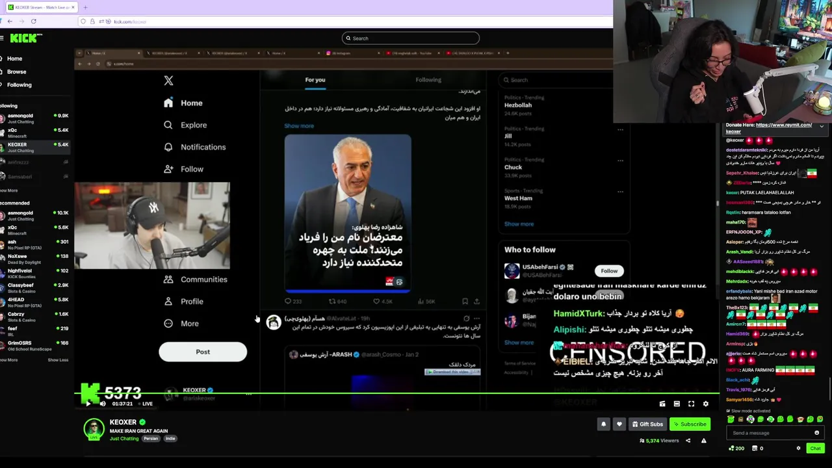Open Browse in Kick sidebar
This screenshot has width=832, height=468.
tap(16, 71)
